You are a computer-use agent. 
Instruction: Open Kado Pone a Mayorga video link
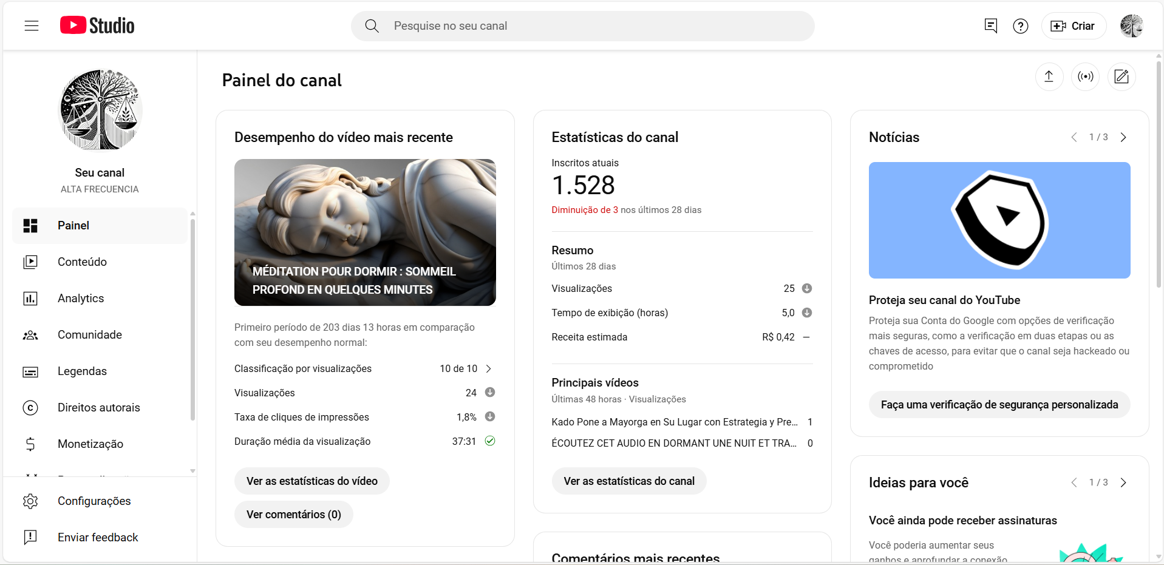(675, 422)
